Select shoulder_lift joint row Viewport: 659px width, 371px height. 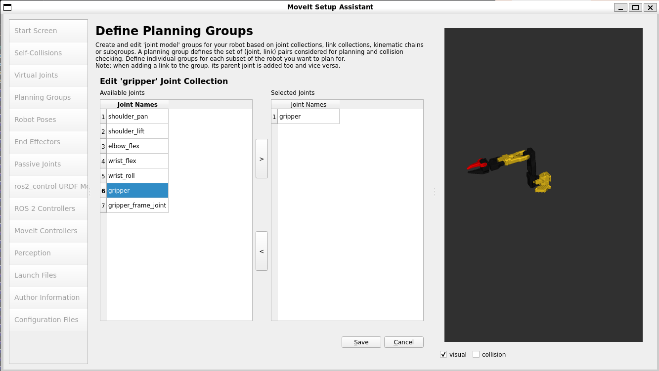click(137, 131)
